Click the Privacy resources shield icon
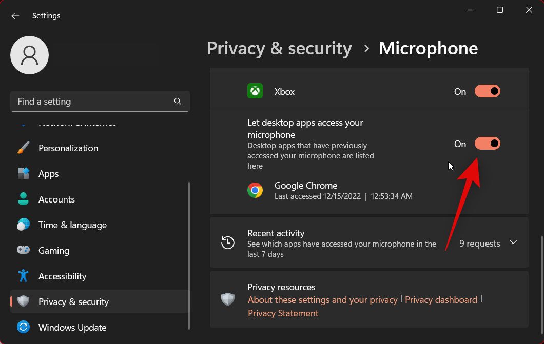 228,299
